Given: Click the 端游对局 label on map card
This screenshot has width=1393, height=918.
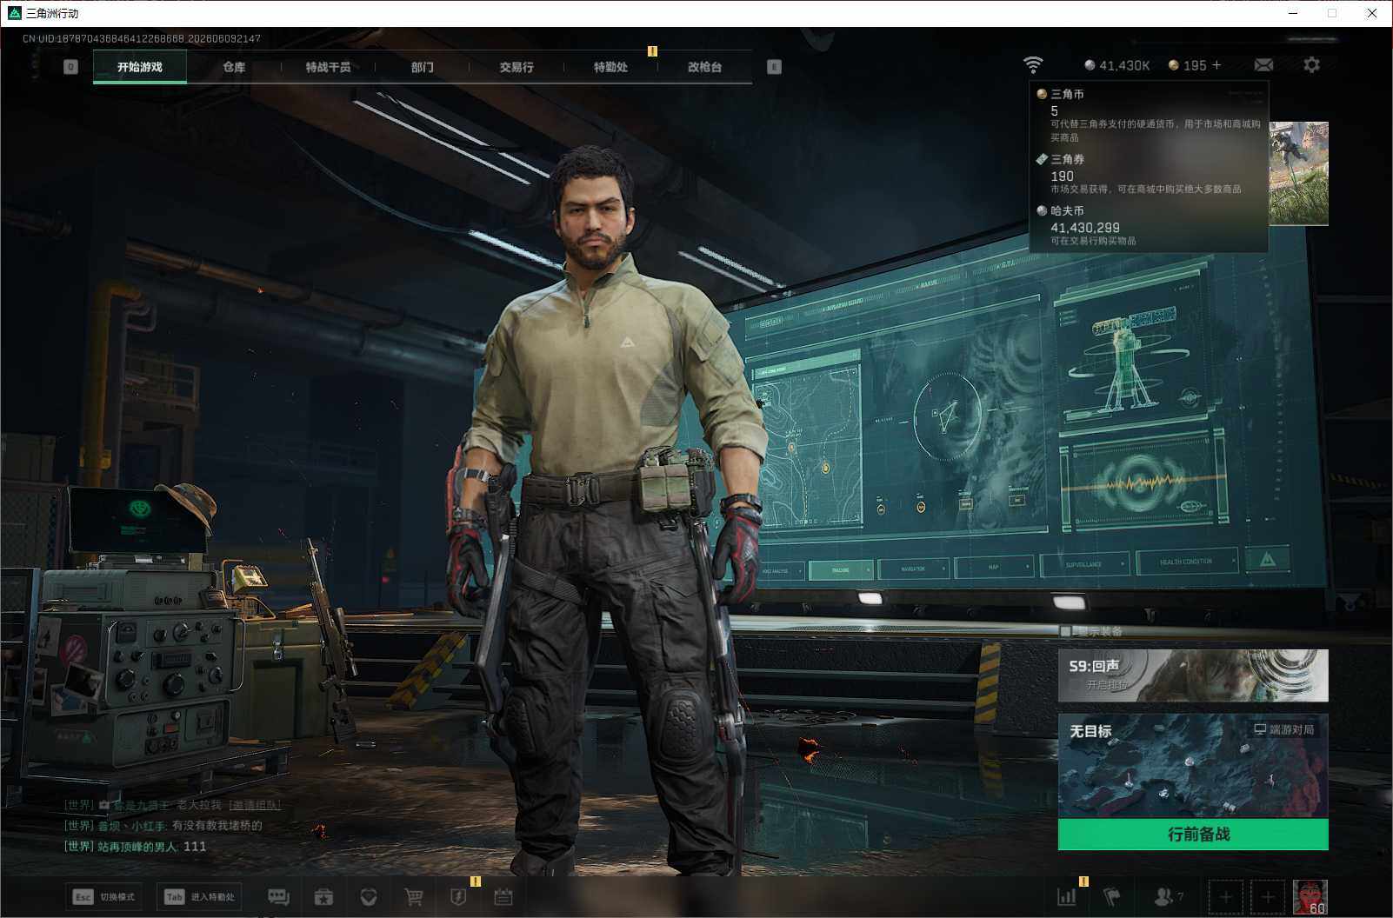Looking at the screenshot, I should (x=1283, y=729).
